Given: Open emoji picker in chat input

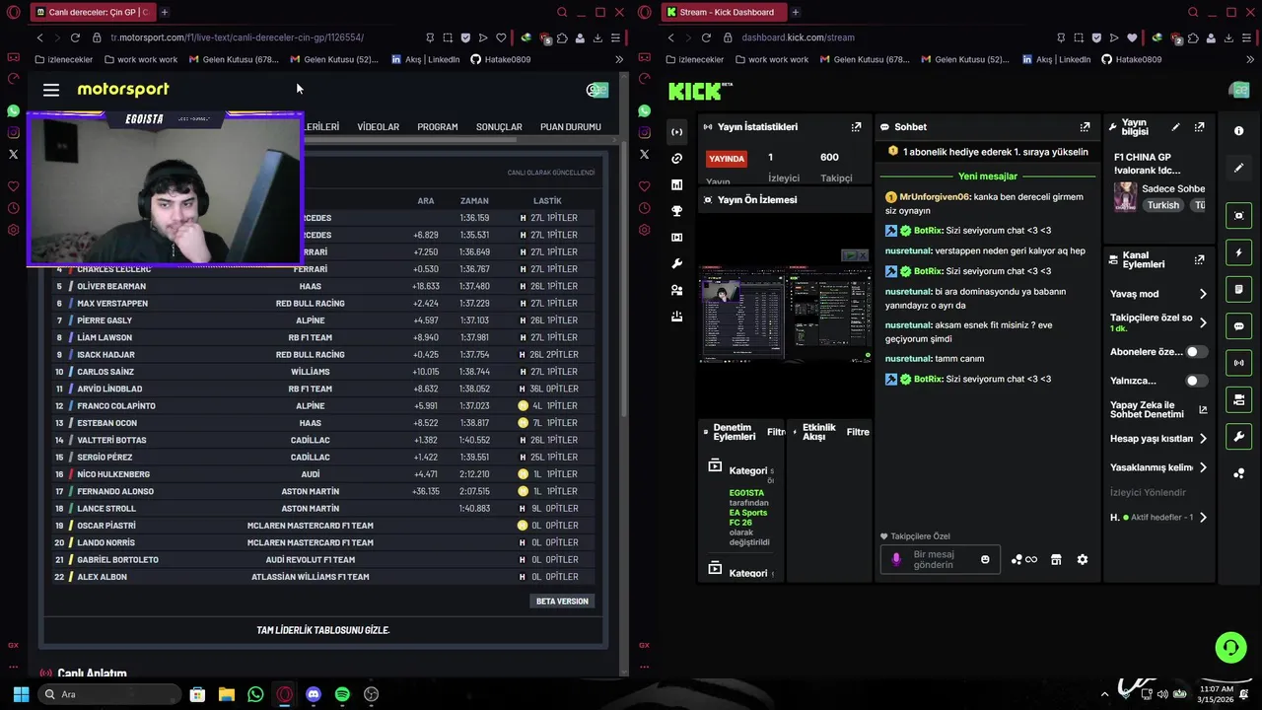Looking at the screenshot, I should [x=985, y=560].
